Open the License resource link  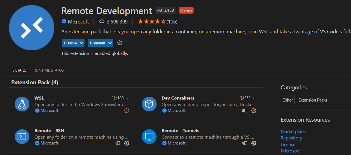pyautogui.click(x=288, y=144)
